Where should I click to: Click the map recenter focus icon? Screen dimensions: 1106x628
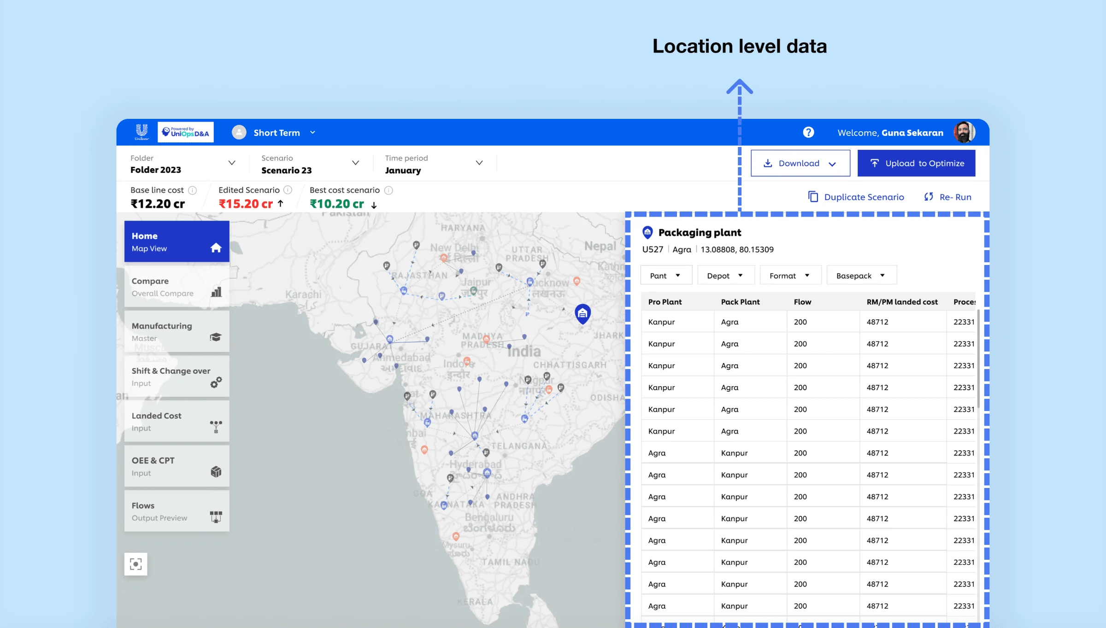point(136,564)
